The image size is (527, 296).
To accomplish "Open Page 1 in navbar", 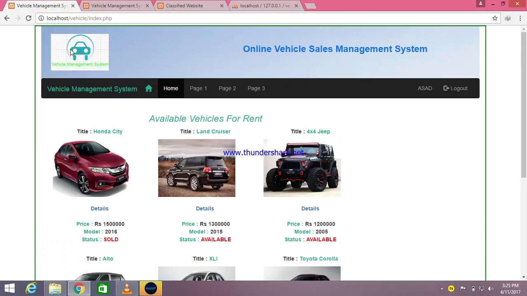I will point(198,88).
